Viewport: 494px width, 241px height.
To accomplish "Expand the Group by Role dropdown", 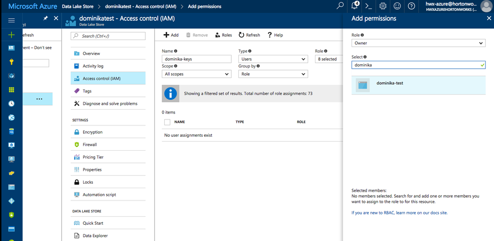I will (x=273, y=74).
